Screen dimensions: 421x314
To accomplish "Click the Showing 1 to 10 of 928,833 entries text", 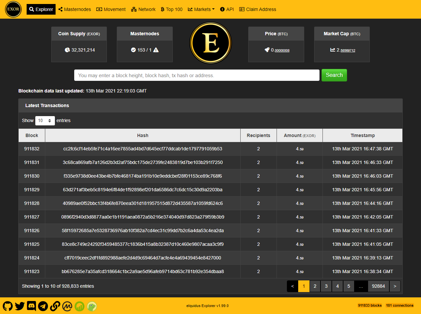I will coord(58,286).
